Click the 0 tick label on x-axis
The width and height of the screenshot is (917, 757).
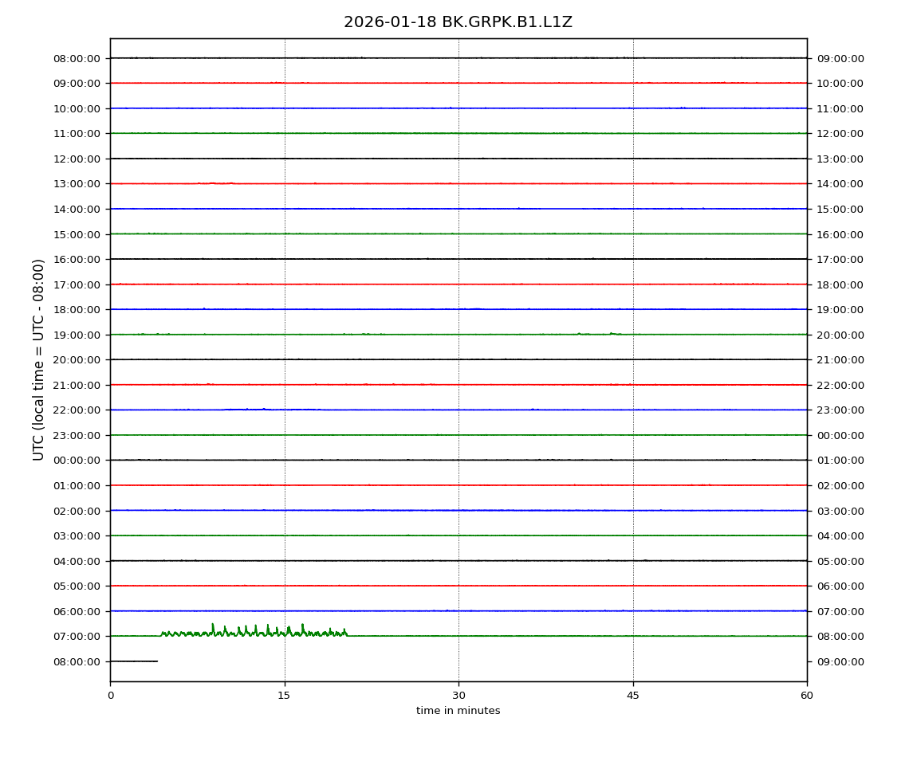click(110, 696)
